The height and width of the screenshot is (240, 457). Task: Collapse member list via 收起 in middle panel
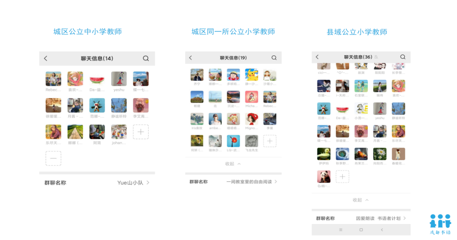click(233, 164)
